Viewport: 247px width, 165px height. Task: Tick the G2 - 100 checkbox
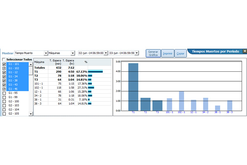click(x=4, y=101)
